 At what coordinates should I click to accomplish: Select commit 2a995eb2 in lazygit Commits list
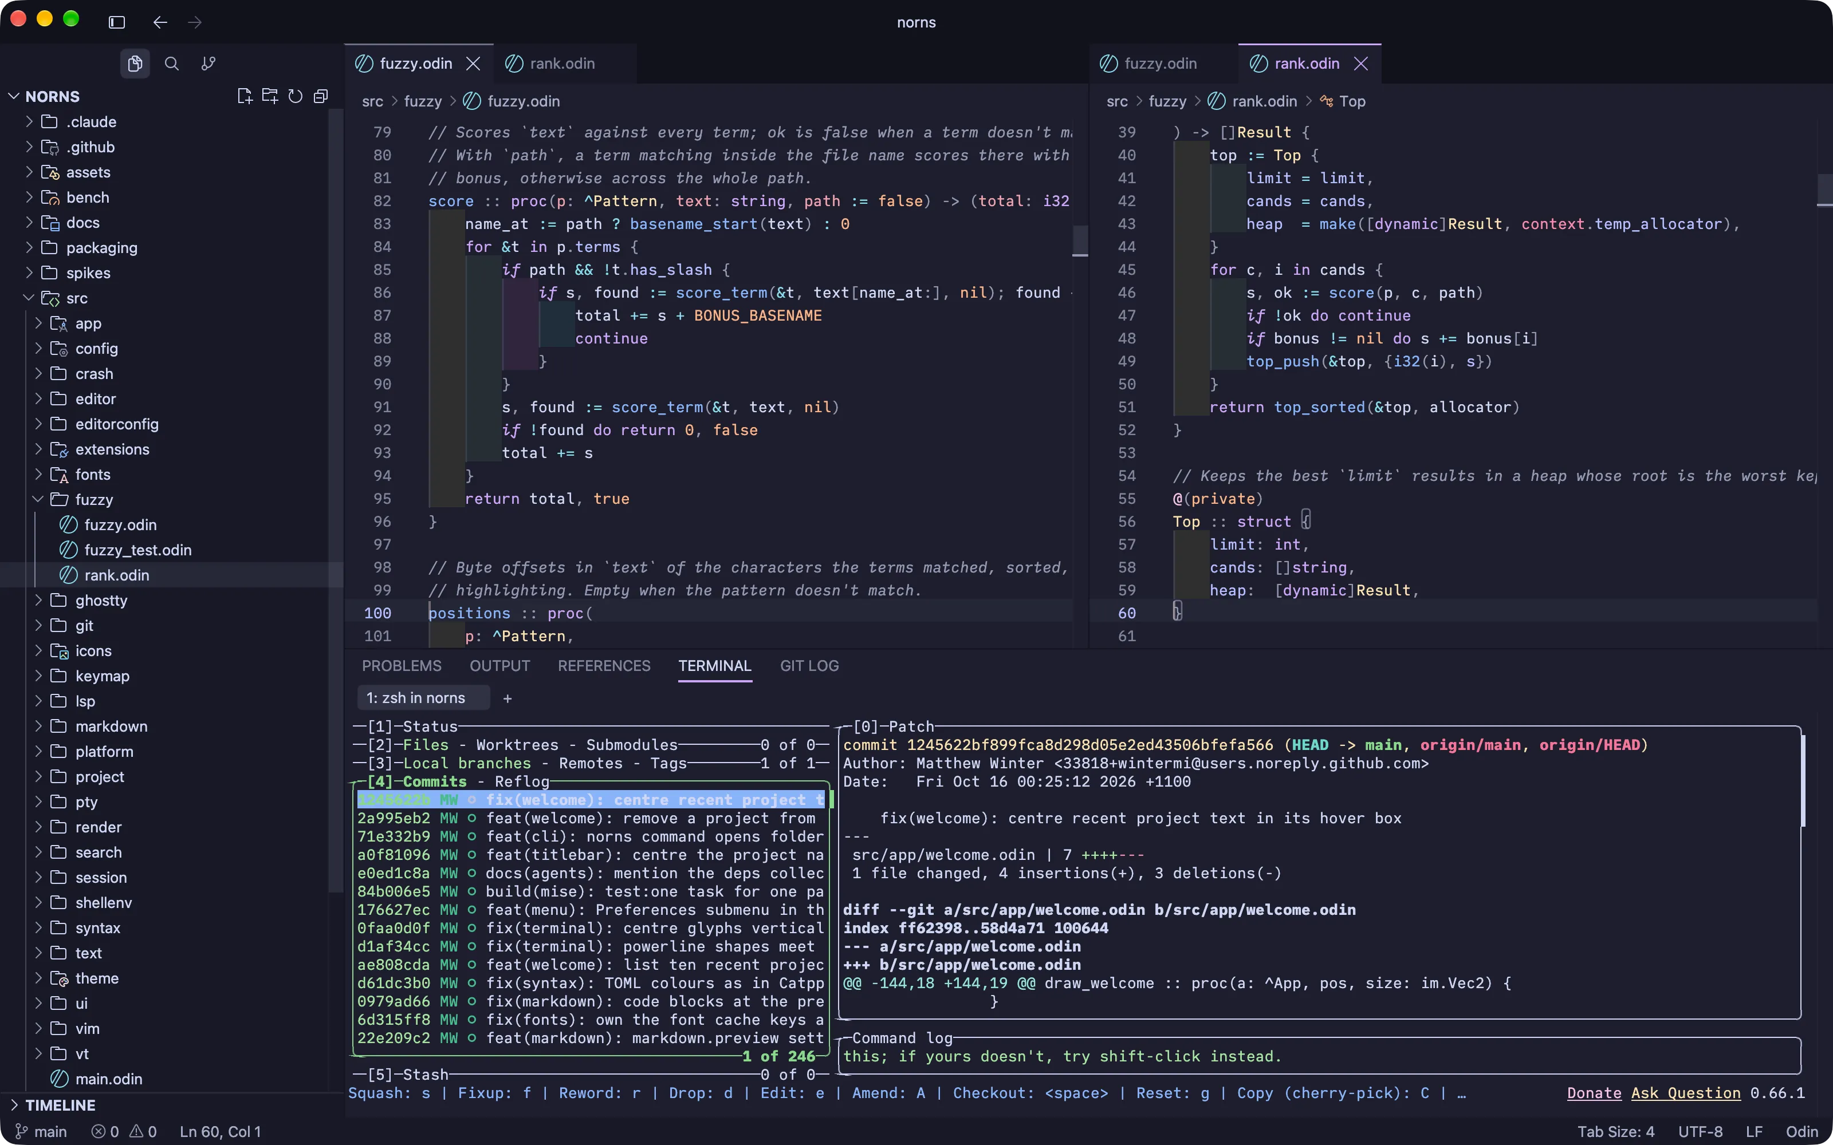click(591, 818)
